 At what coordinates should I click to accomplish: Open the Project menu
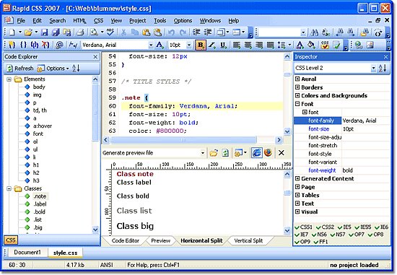pyautogui.click(x=137, y=21)
